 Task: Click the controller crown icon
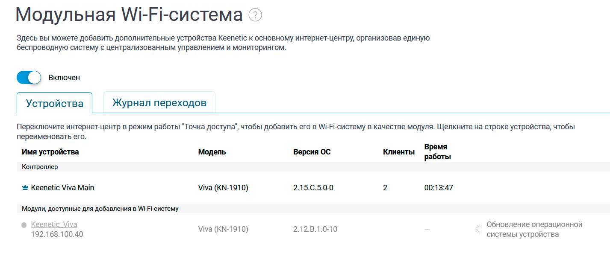pyautogui.click(x=25, y=188)
